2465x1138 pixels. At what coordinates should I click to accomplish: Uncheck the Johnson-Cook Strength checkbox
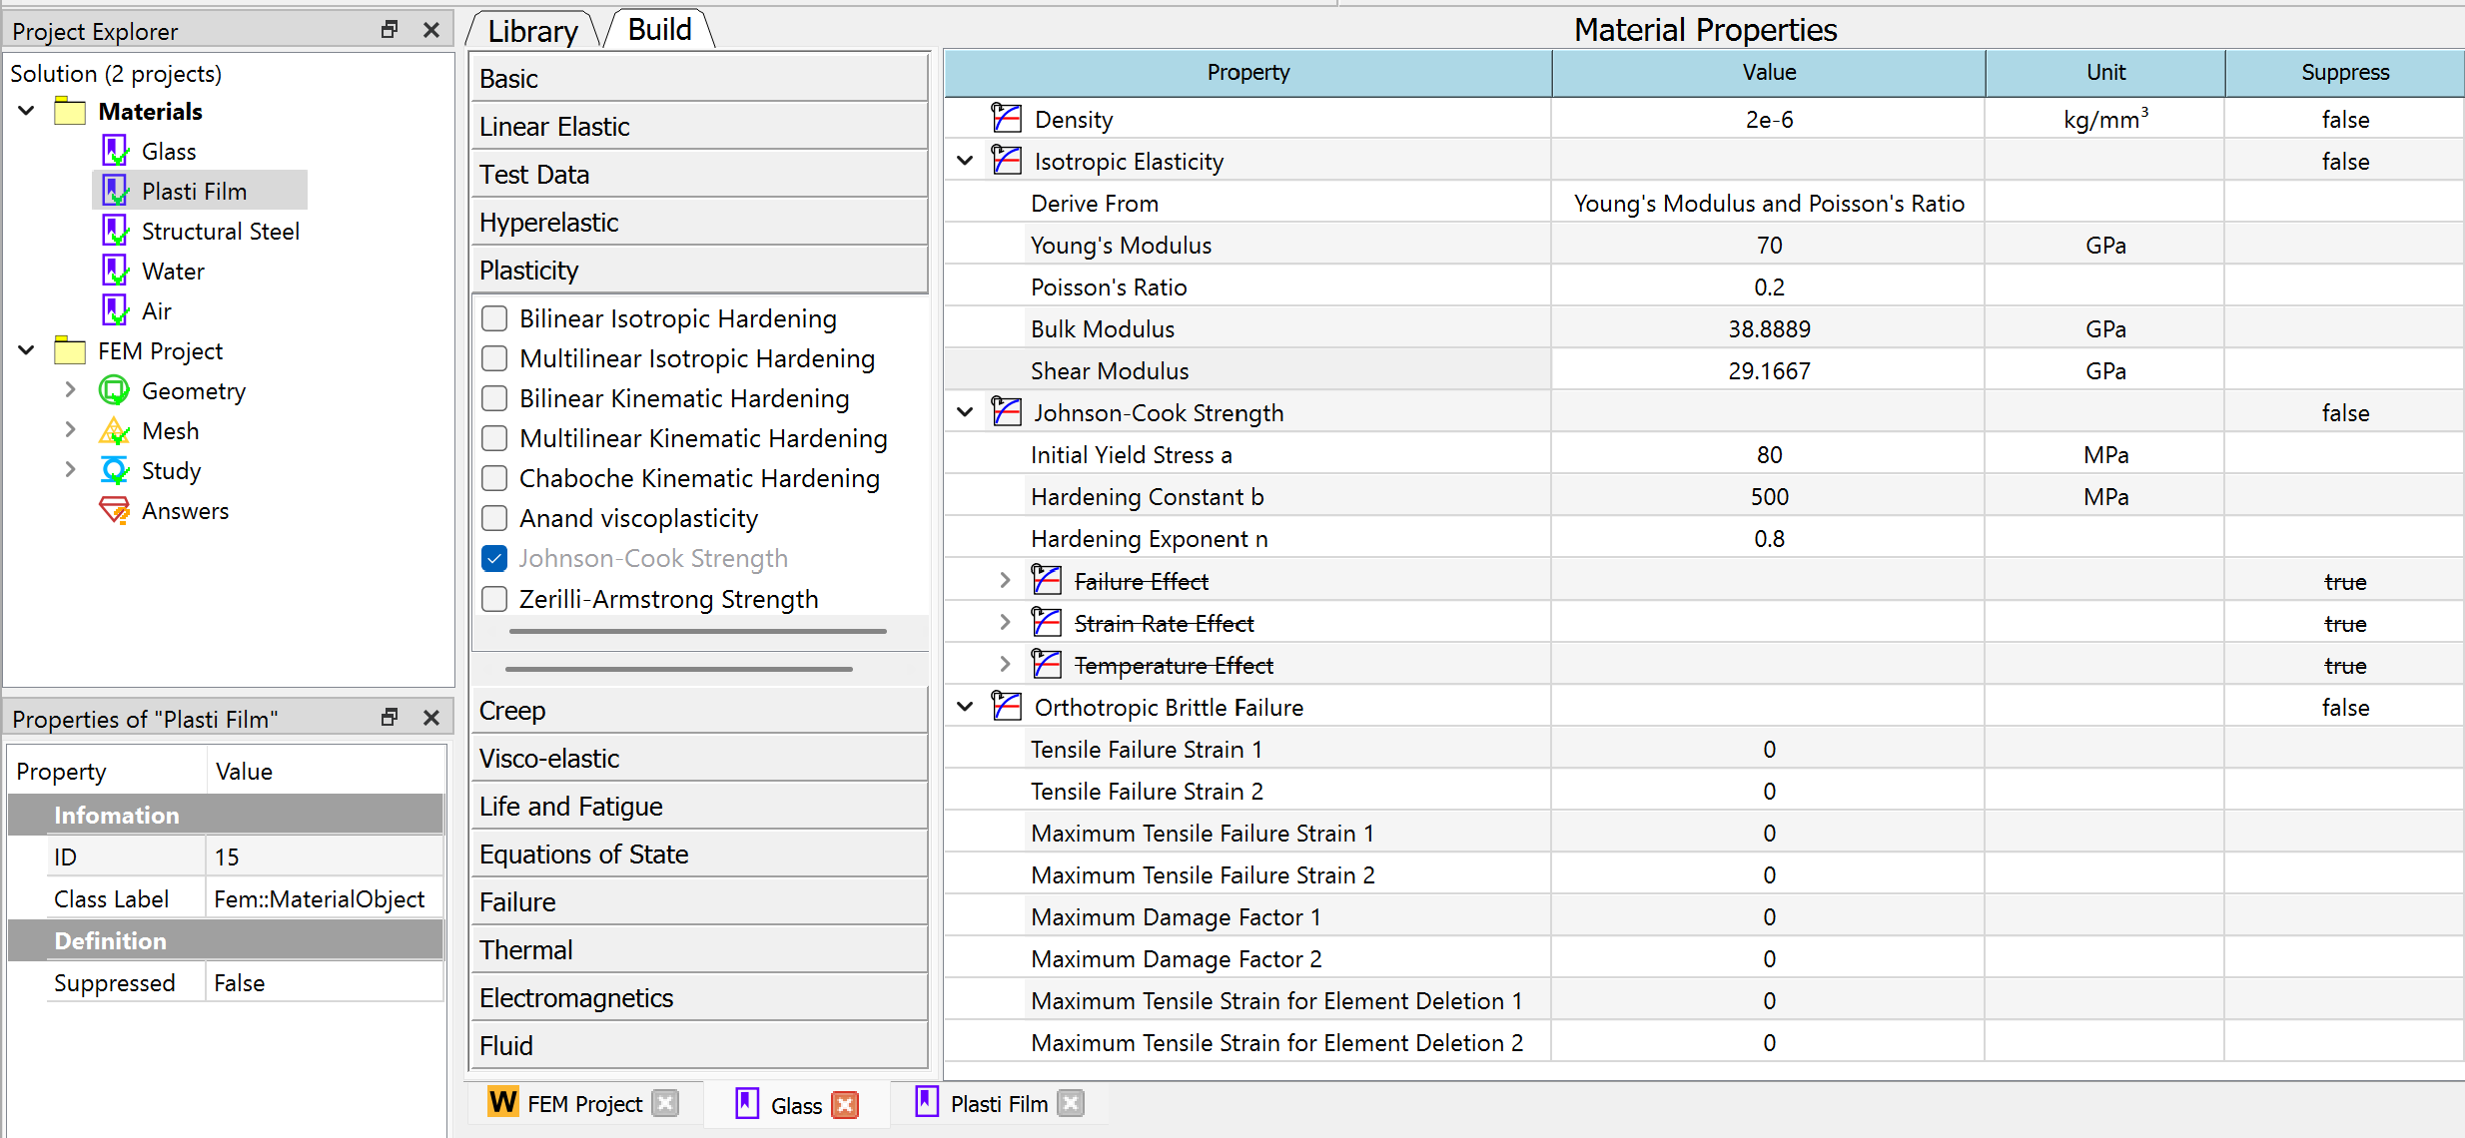point(494,558)
